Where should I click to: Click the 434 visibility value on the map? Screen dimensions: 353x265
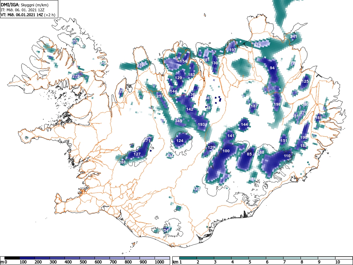click(x=170, y=156)
